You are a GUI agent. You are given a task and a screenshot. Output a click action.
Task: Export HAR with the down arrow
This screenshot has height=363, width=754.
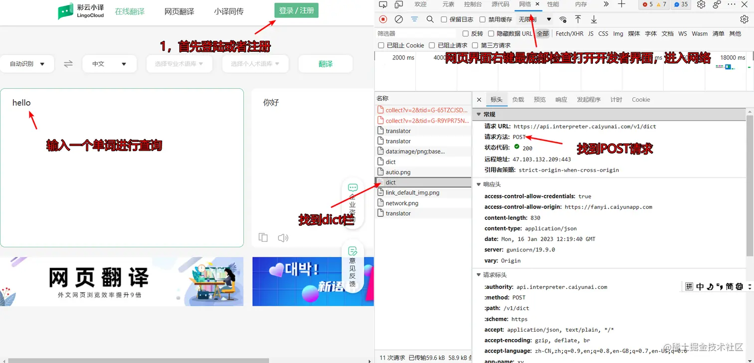click(x=594, y=19)
